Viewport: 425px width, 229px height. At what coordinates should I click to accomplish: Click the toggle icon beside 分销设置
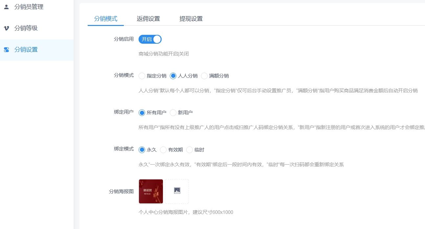coord(6,50)
